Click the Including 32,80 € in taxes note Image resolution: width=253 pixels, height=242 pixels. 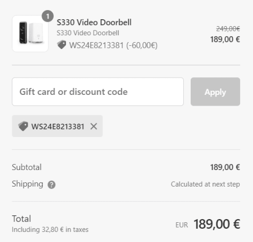[50, 230]
